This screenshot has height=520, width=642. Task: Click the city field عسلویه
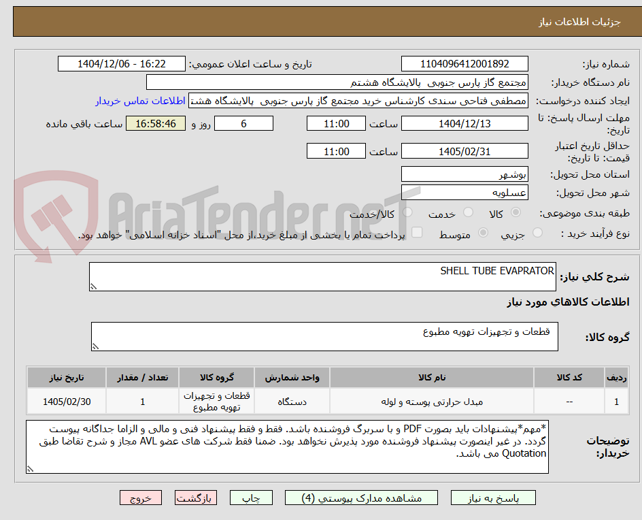pos(464,193)
